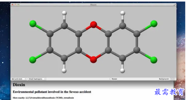Click the tetrachlorodibenzodioxin (TCDD) line
Viewport: 186px width, 100px height.
(43, 98)
